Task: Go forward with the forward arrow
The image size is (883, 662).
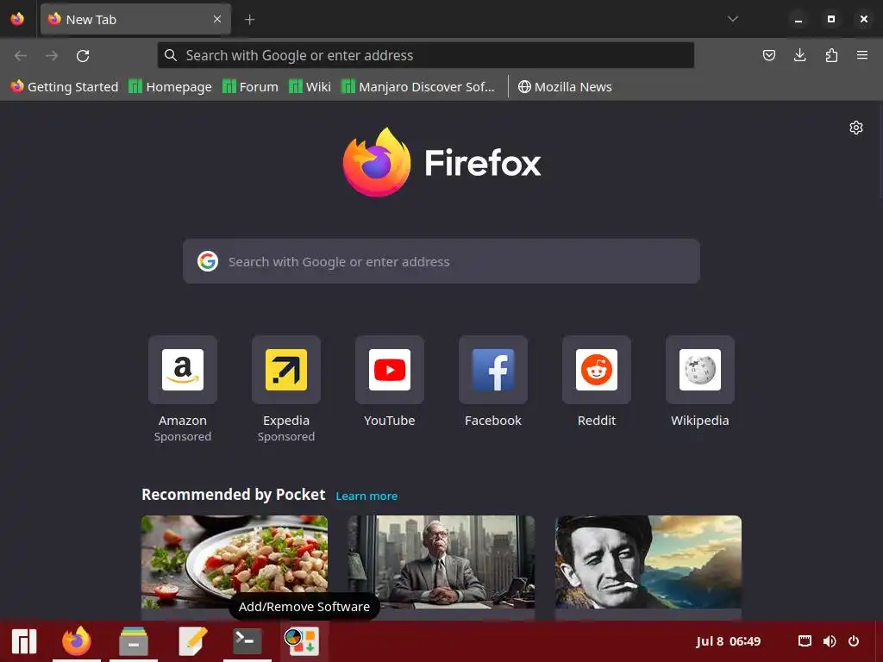Action: pos(52,56)
